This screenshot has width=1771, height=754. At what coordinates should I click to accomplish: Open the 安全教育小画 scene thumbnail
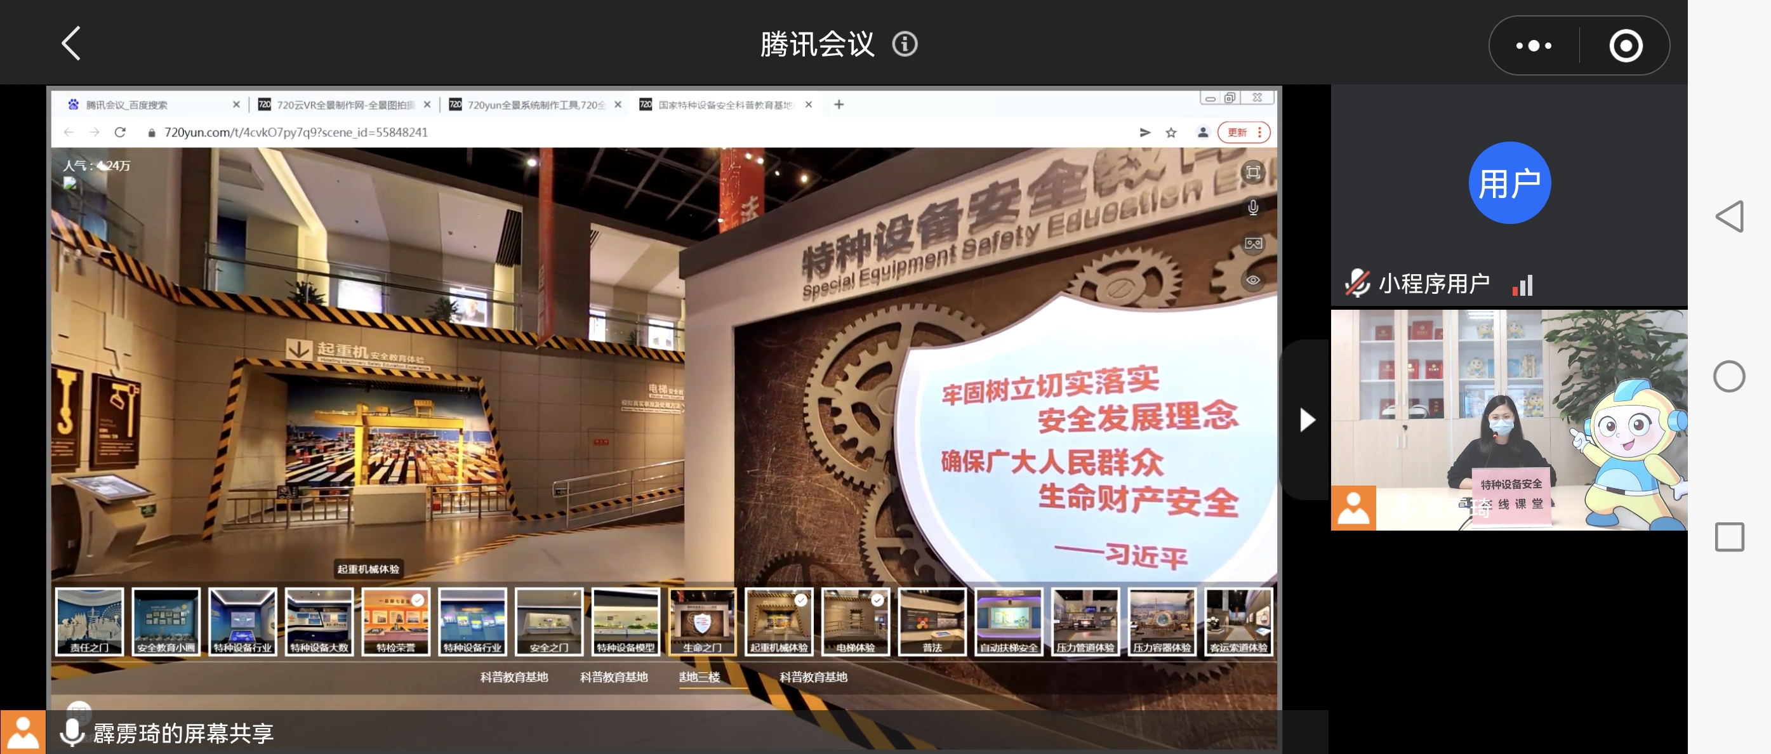click(x=166, y=621)
